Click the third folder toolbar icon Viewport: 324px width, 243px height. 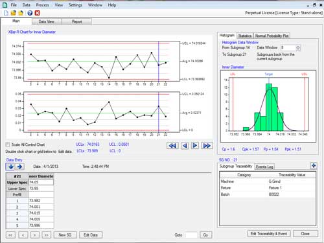(21, 13)
